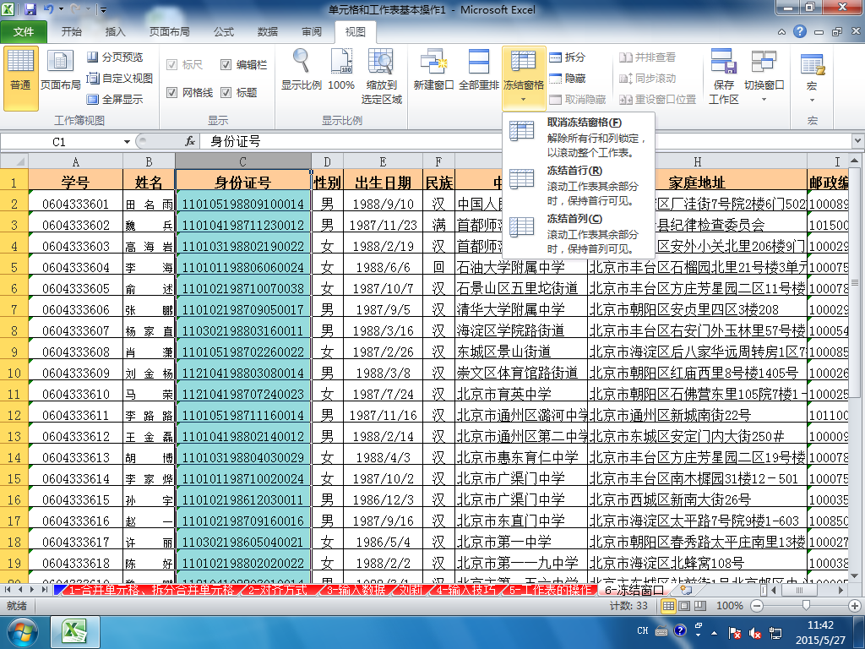Open the Undo history dropdown arrow
The width and height of the screenshot is (865, 649).
pyautogui.click(x=61, y=9)
